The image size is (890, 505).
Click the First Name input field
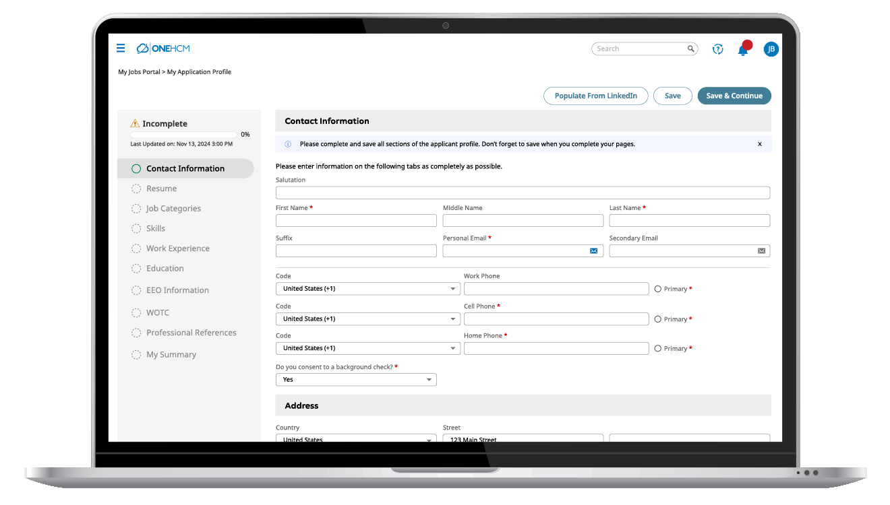pyautogui.click(x=356, y=221)
